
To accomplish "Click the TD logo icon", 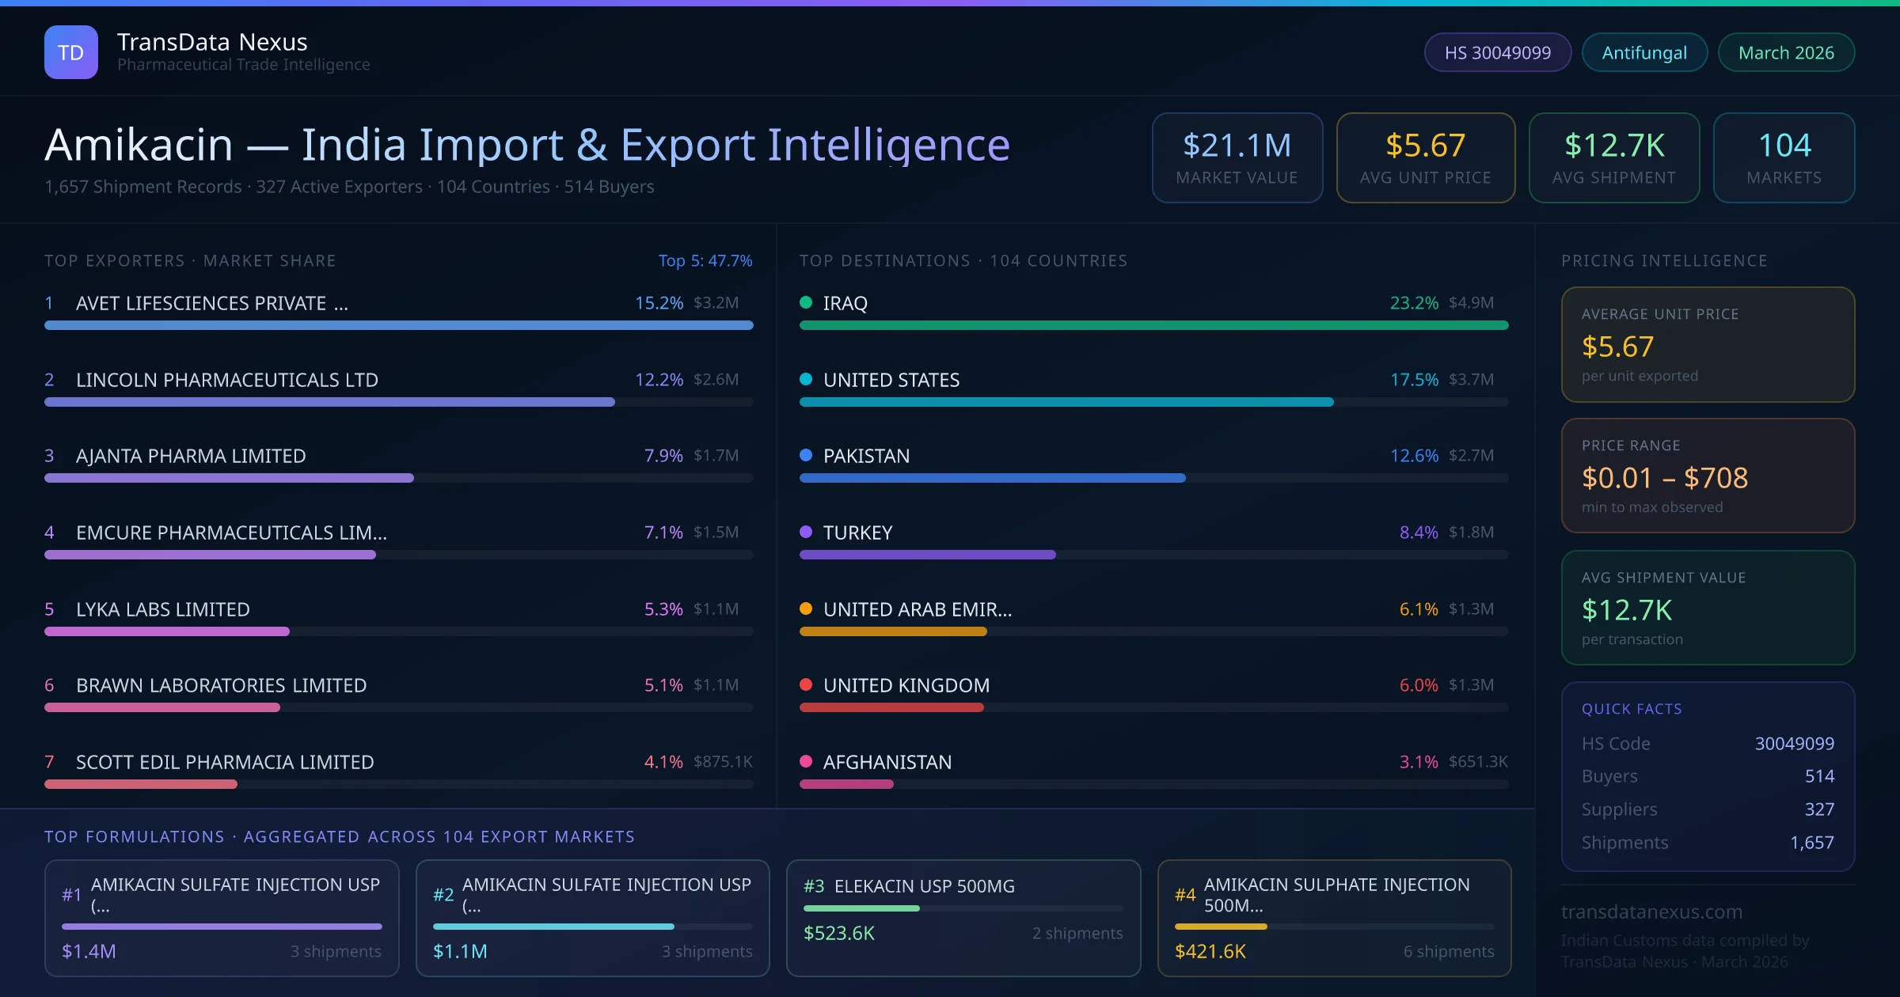I will click(71, 51).
